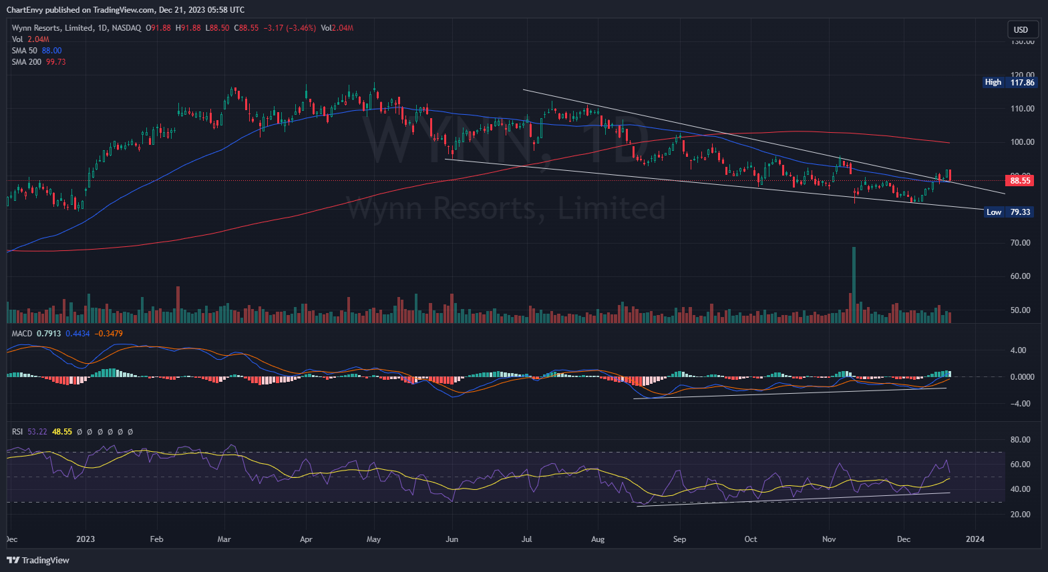Viewport: 1048px width, 572px height.
Task: Click the MACD value 0.7913
Action: pyautogui.click(x=48, y=334)
